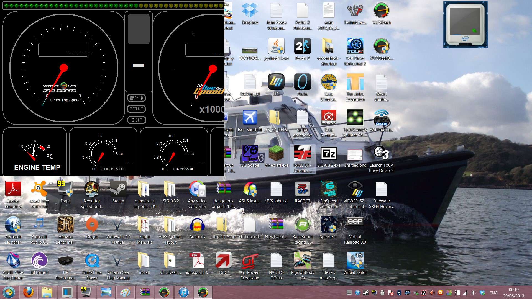Click the Windows Start button
The width and height of the screenshot is (532, 299).
(9, 292)
